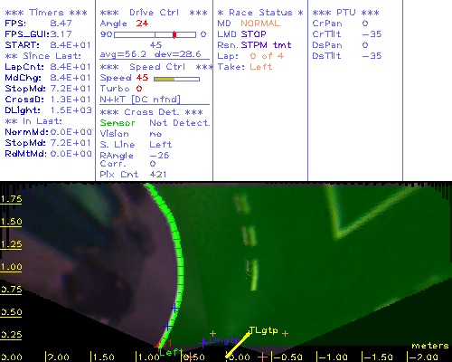Screen dimensions: 452x362
Task: Click the 1.00 meter vertical axis label
Action: click(x=11, y=267)
